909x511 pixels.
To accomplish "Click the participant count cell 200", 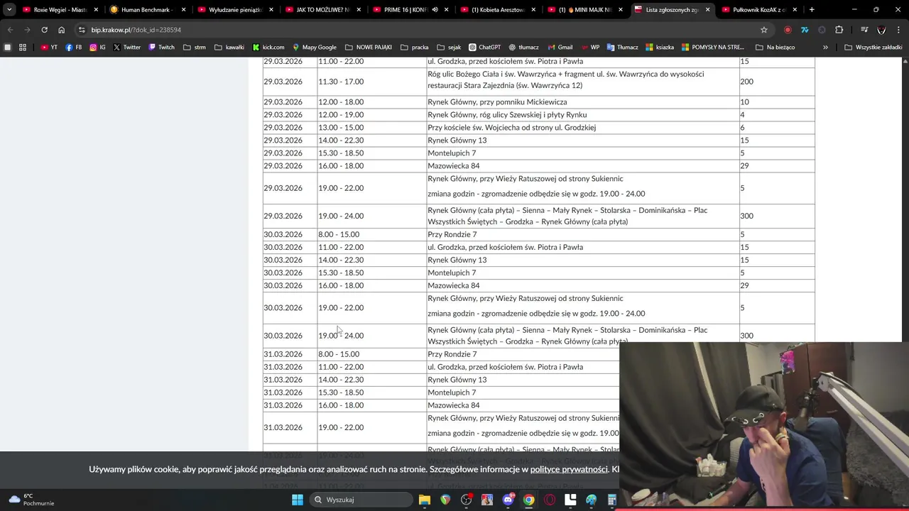I will click(776, 82).
